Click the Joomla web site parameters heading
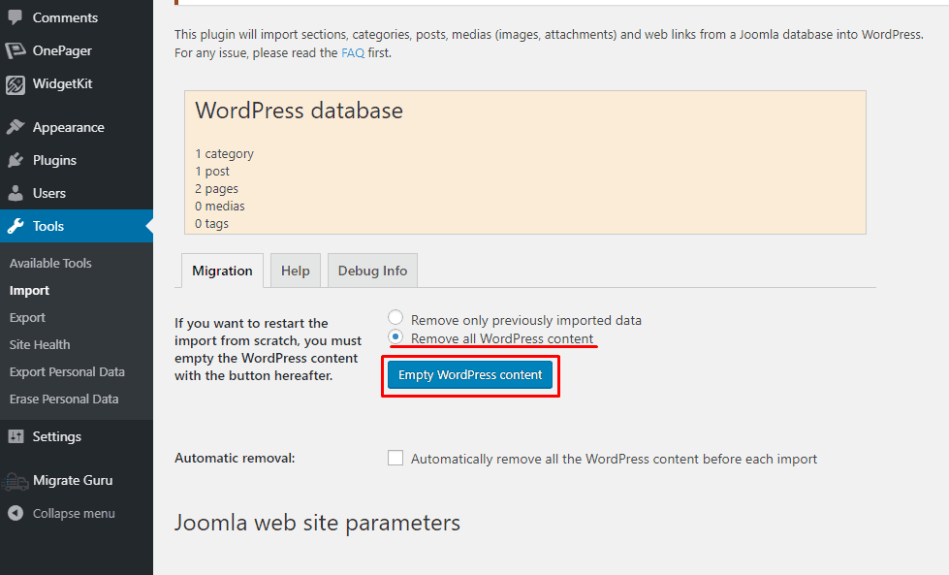This screenshot has height=575, width=949. [x=317, y=523]
